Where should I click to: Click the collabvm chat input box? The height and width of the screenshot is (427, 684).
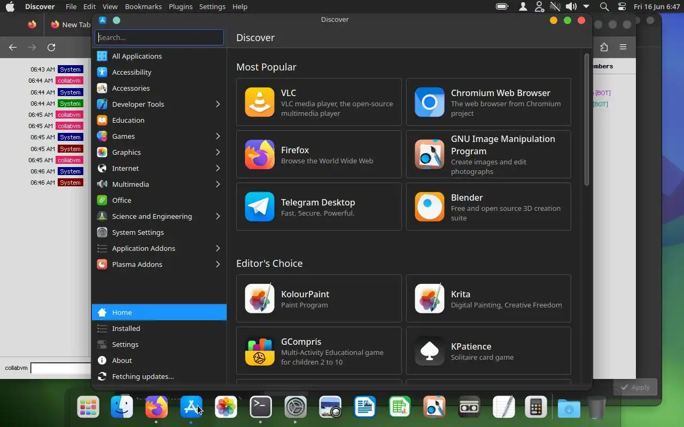coord(61,368)
